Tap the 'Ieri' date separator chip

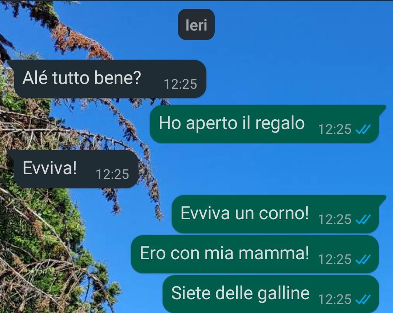point(196,25)
